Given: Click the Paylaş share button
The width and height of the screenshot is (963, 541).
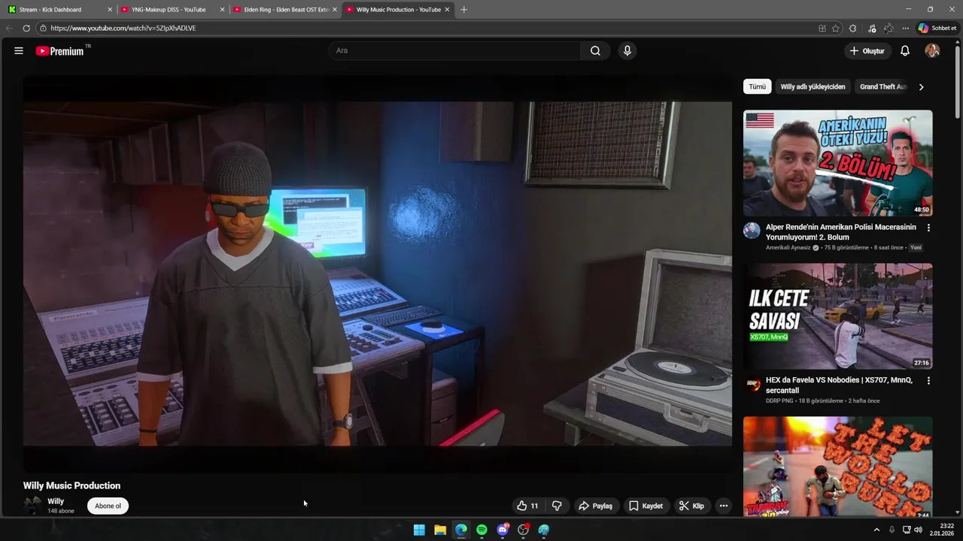Looking at the screenshot, I should point(595,506).
